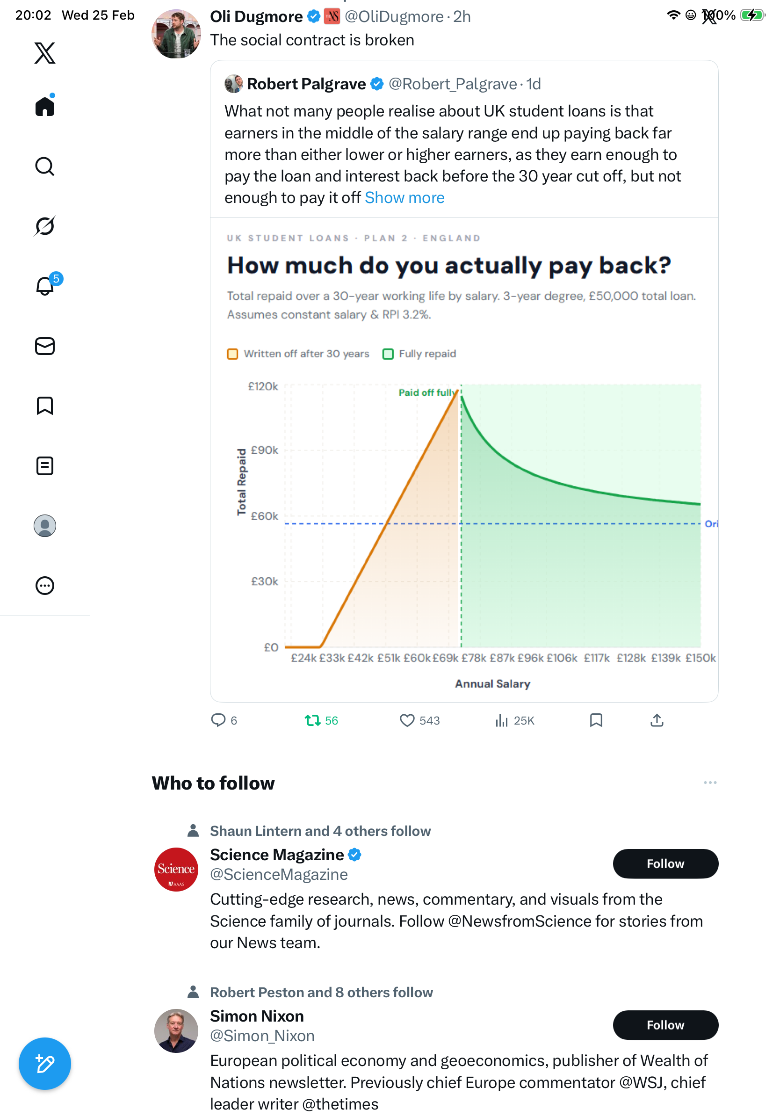Screen dimensions: 780x1117
Task: Open the Home feed icon
Action: click(45, 107)
